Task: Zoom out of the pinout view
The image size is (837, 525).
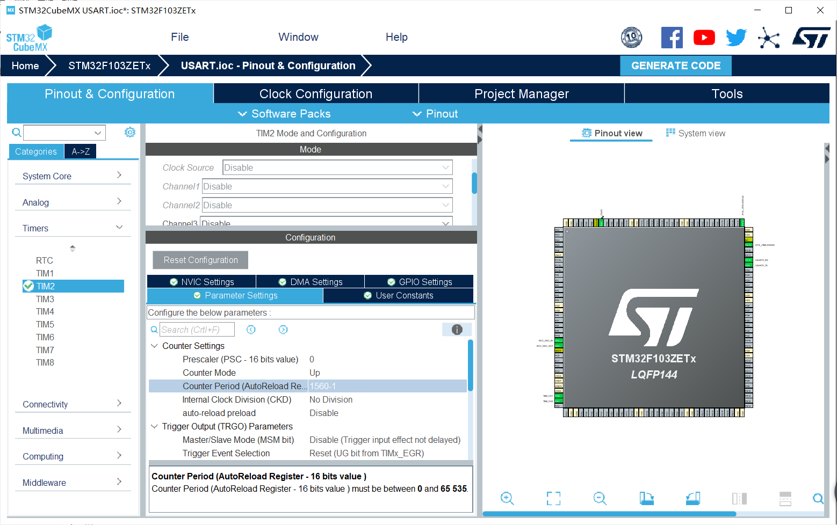Action: point(600,498)
